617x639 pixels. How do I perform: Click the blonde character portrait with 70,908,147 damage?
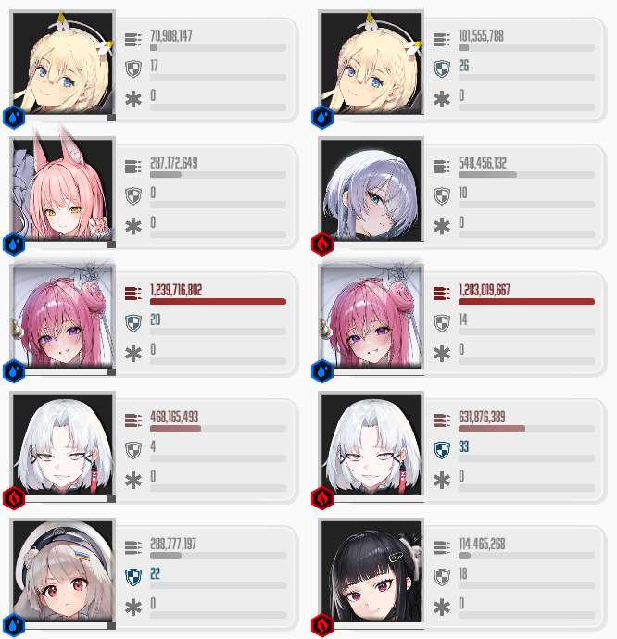pyautogui.click(x=62, y=63)
